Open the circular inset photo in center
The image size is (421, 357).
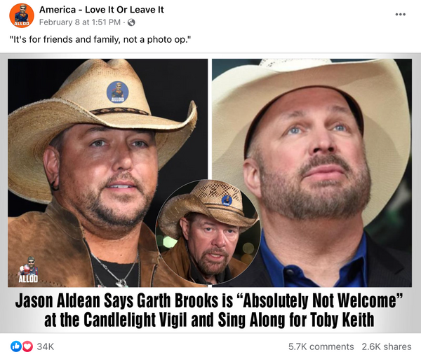[208, 232]
